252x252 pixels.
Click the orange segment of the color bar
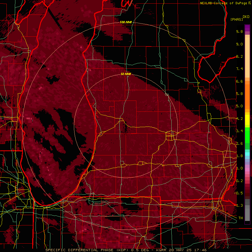tap(247, 95)
